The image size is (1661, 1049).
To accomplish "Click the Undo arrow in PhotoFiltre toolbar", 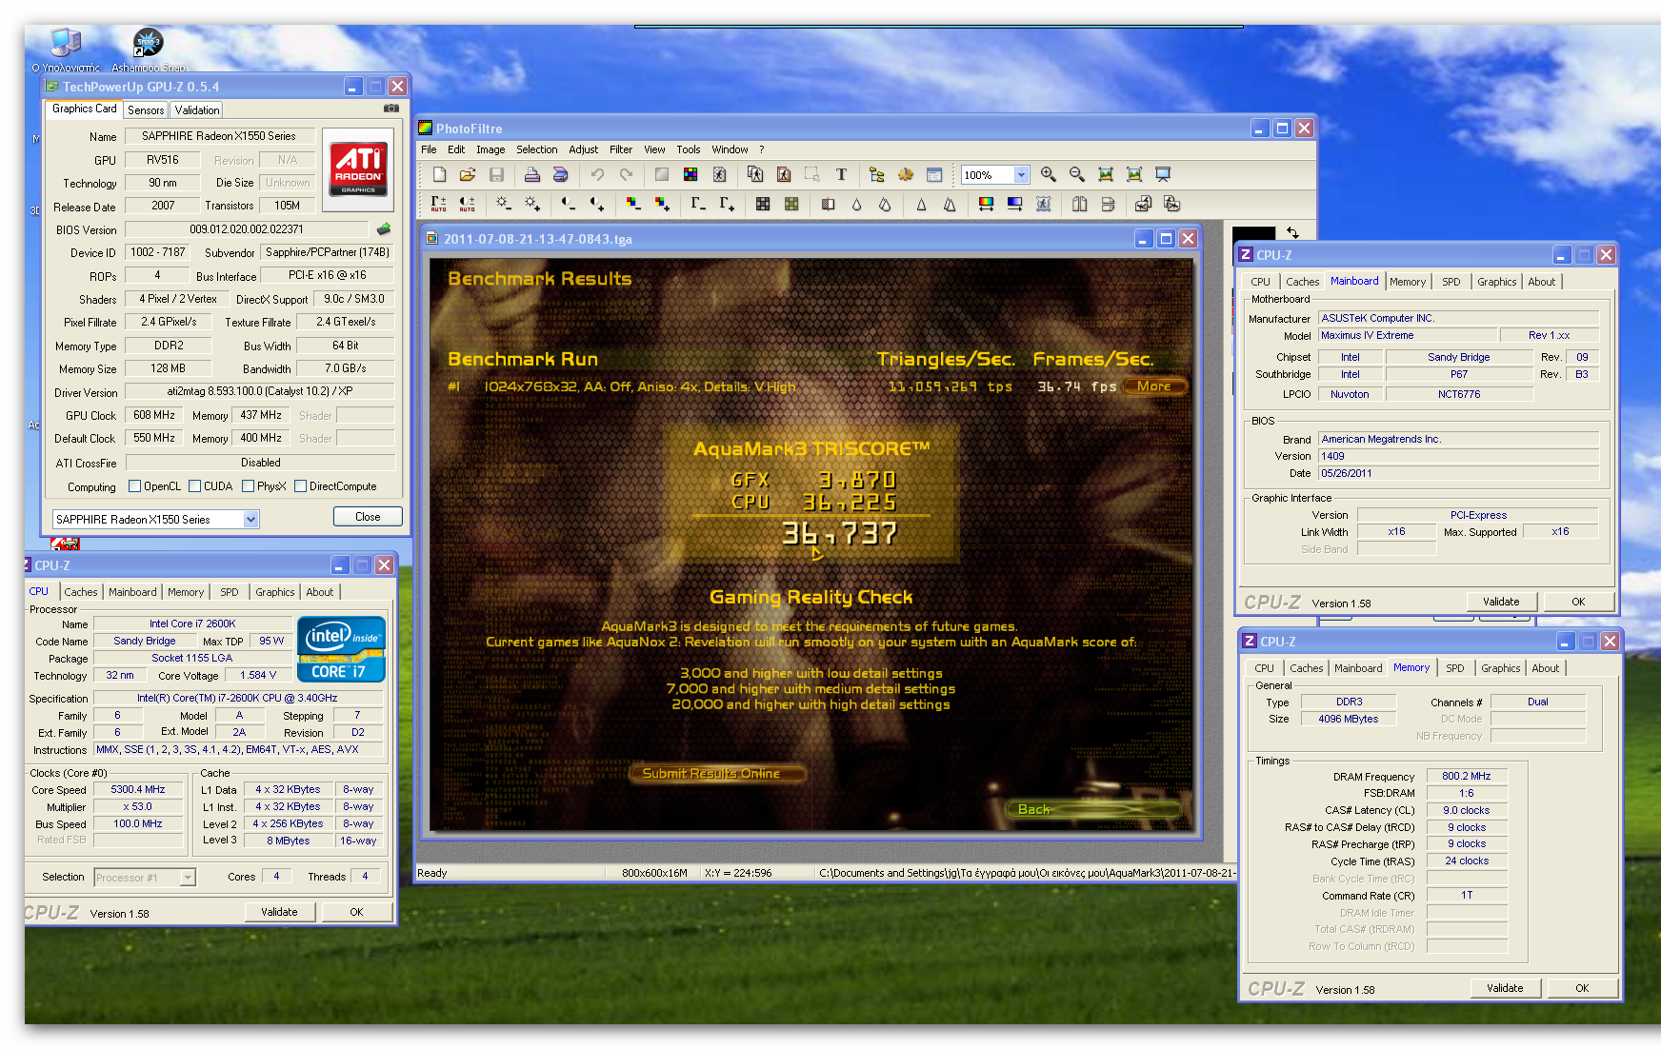I will [x=597, y=175].
